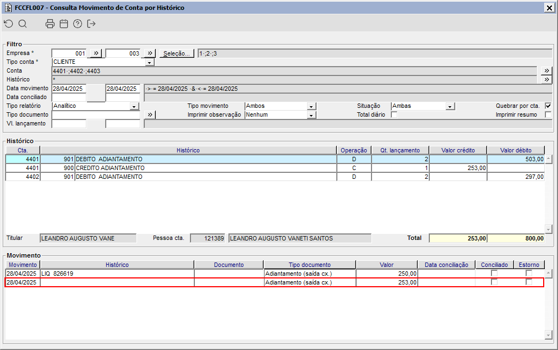Expand the Tipo conta dropdown
558x350 pixels.
point(150,62)
